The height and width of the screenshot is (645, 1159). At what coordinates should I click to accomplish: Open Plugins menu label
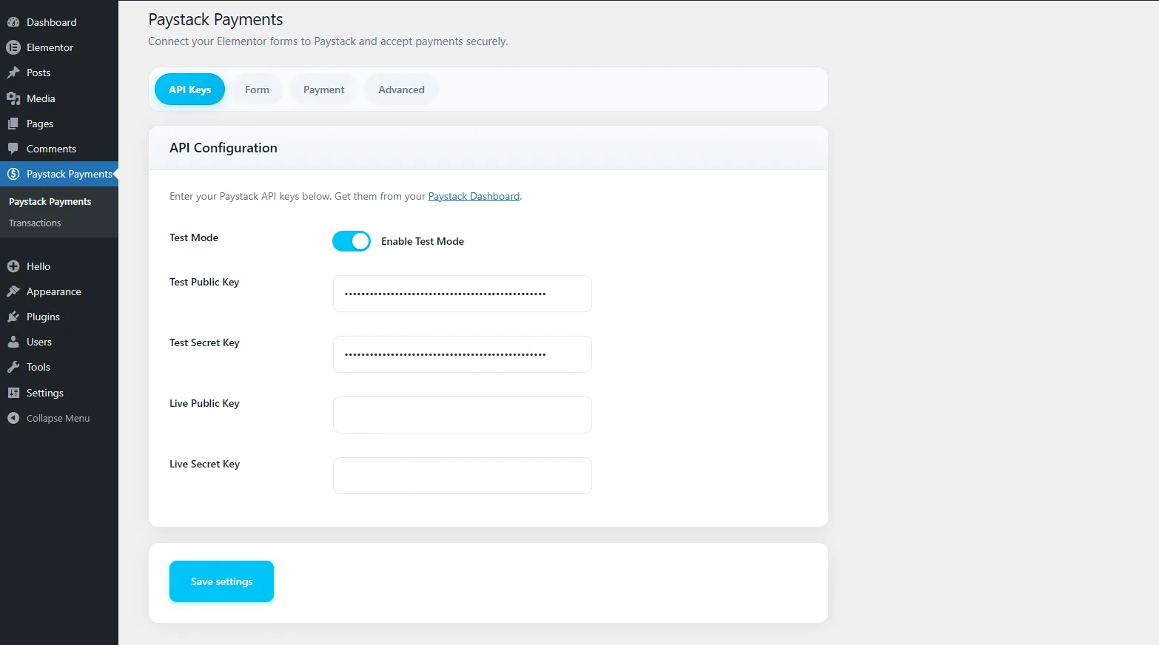coord(43,317)
